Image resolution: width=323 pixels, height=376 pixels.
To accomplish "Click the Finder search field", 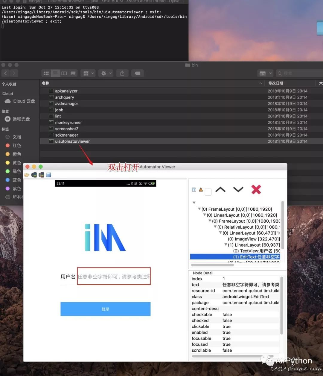I will click(x=299, y=73).
